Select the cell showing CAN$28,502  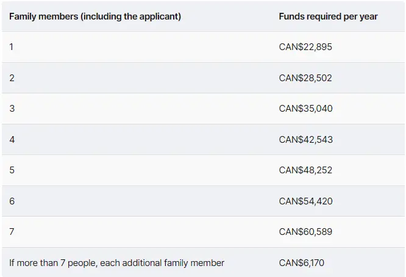click(305, 77)
